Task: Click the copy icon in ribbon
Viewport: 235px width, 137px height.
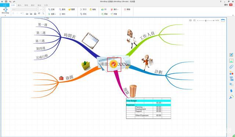Action: click(x=81, y=14)
